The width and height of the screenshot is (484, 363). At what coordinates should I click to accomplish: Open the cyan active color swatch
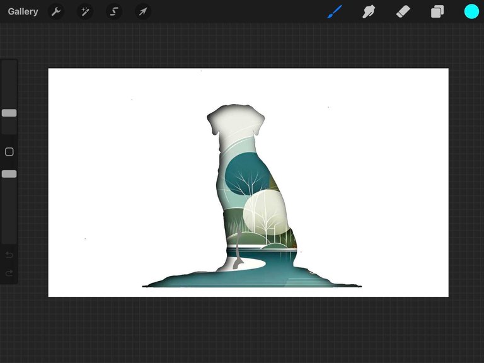(471, 11)
